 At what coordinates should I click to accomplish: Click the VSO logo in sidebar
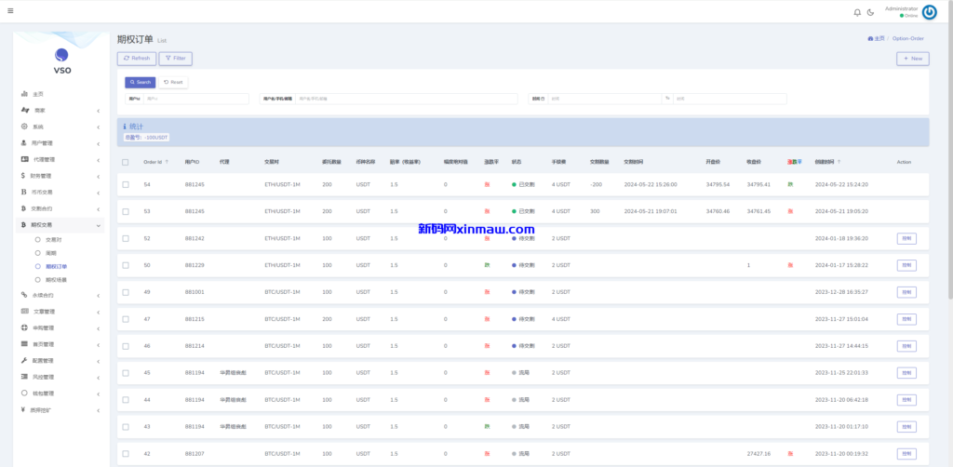pos(60,60)
